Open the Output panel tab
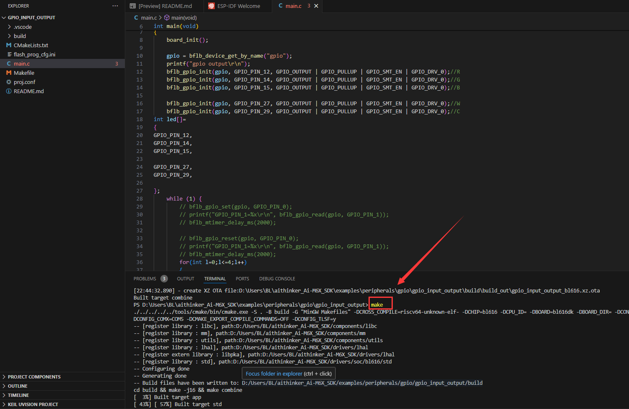Image resolution: width=629 pixels, height=409 pixels. 186,279
